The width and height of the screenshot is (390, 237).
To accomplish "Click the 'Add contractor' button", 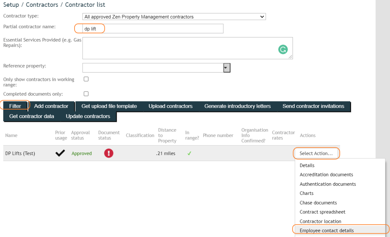I will (x=51, y=106).
